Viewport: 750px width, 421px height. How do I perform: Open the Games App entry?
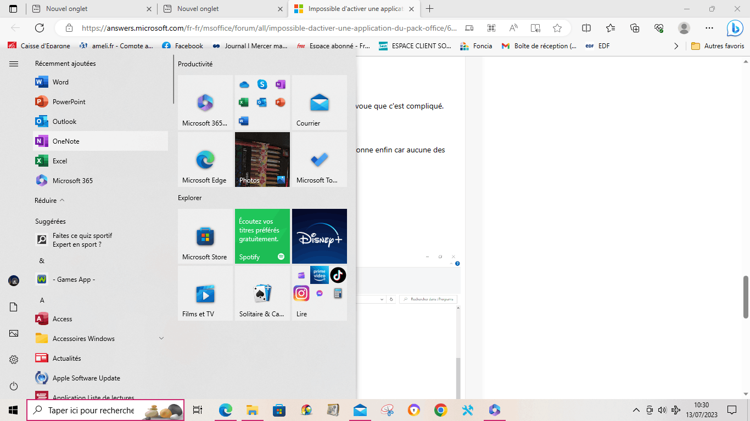point(100,280)
